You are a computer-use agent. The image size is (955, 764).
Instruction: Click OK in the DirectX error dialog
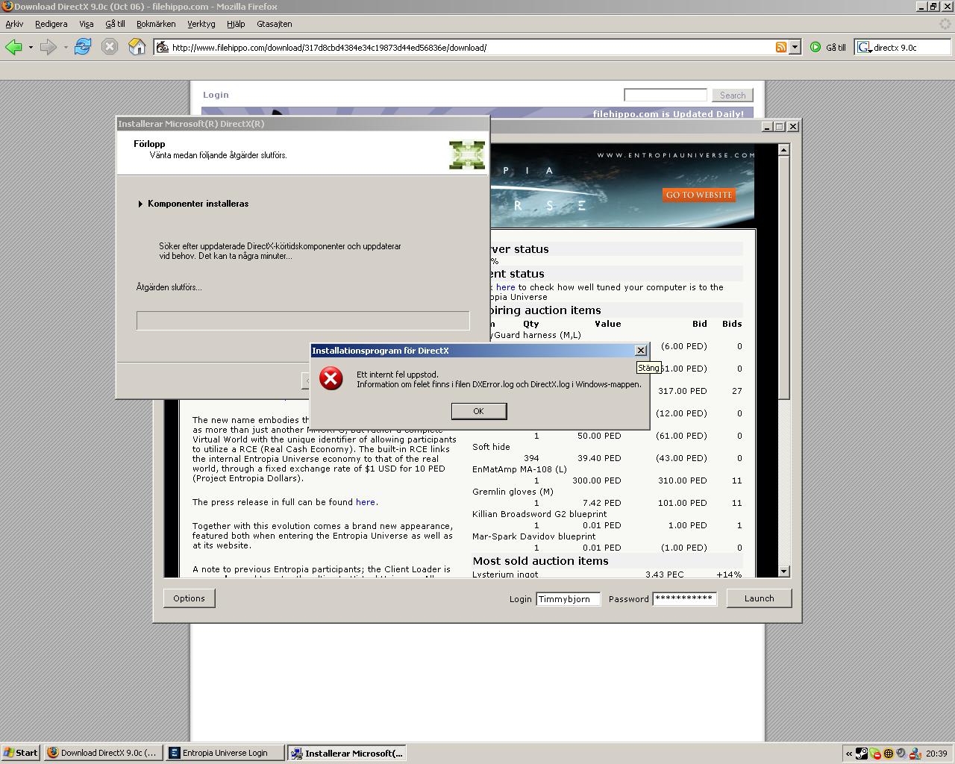(x=479, y=411)
